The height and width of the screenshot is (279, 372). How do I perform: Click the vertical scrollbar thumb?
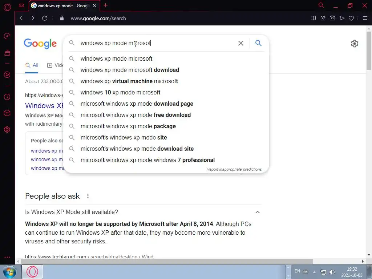[x=369, y=51]
